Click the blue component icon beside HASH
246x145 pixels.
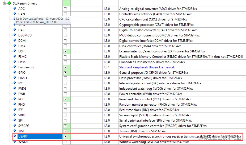(15, 78)
